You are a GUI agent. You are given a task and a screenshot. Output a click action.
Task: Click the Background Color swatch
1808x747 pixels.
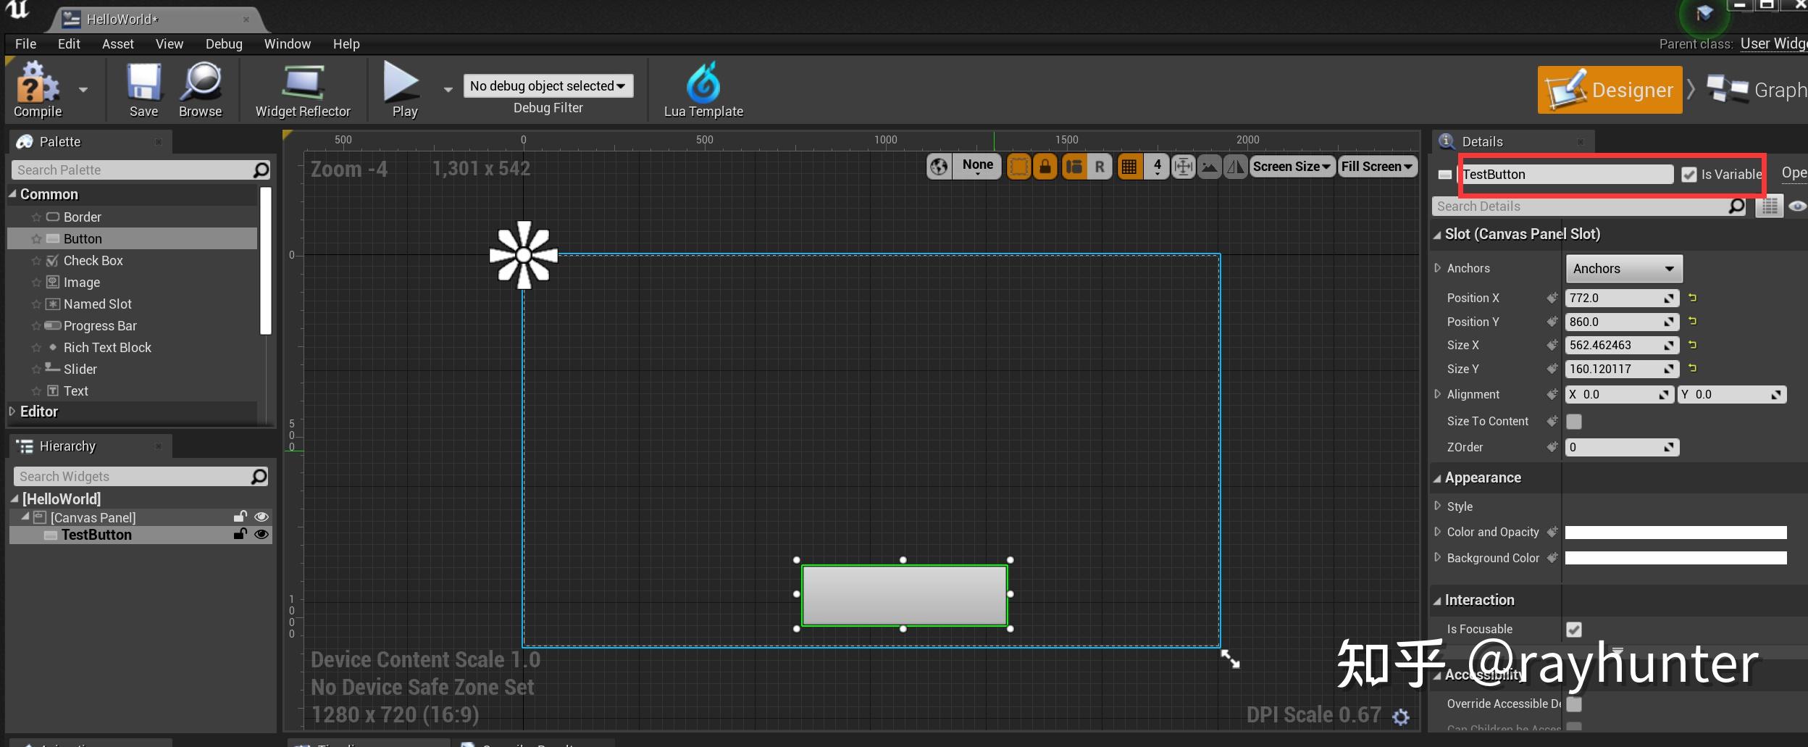click(x=1675, y=558)
